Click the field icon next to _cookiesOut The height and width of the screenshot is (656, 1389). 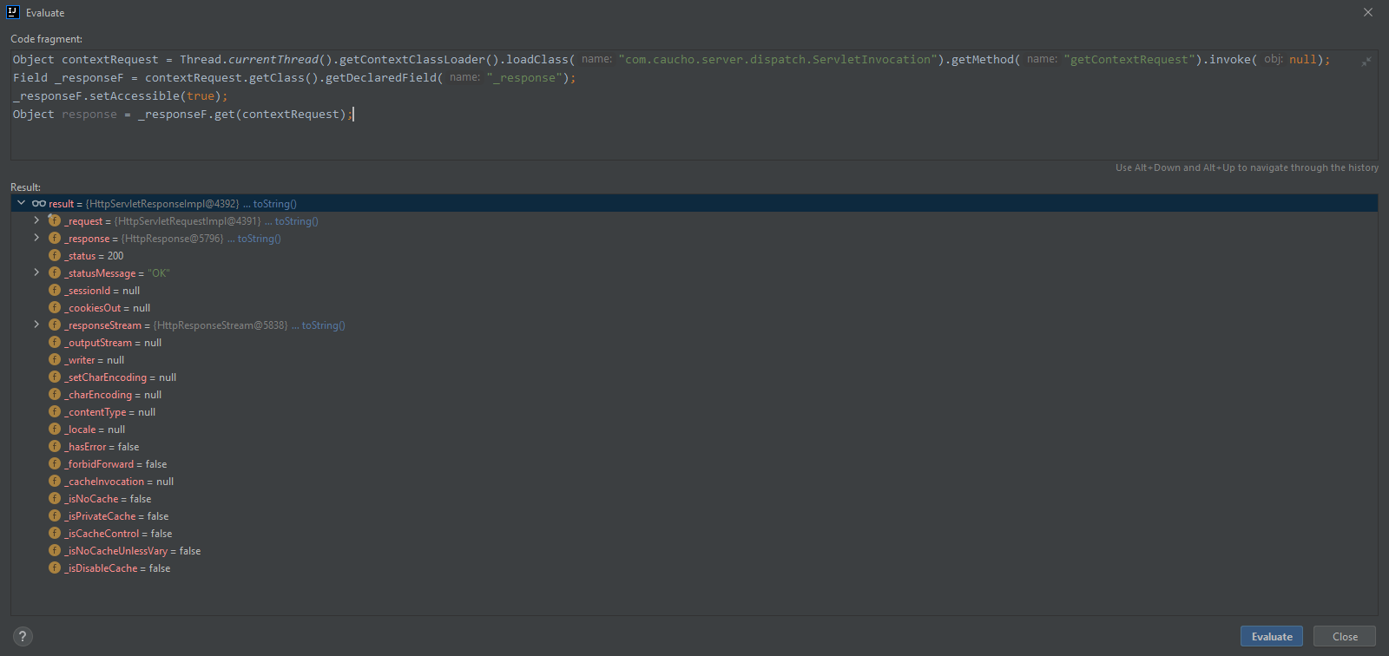[x=55, y=307]
